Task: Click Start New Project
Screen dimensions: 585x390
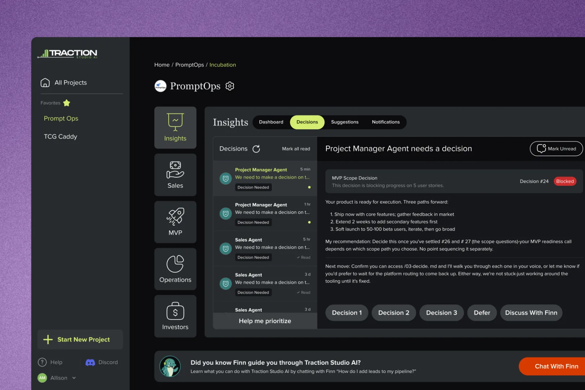Action: tap(80, 339)
